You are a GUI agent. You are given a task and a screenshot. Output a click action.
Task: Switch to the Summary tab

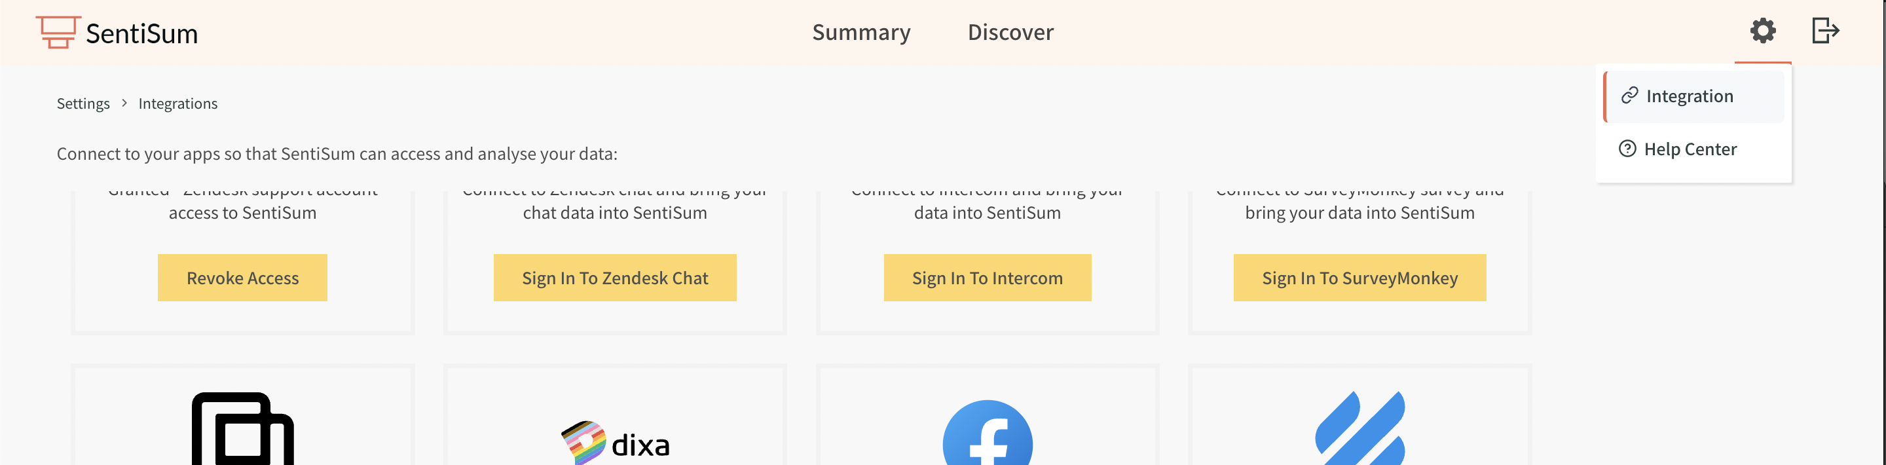[862, 32]
